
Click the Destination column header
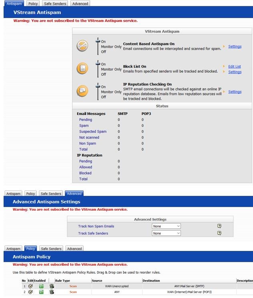point(151,280)
